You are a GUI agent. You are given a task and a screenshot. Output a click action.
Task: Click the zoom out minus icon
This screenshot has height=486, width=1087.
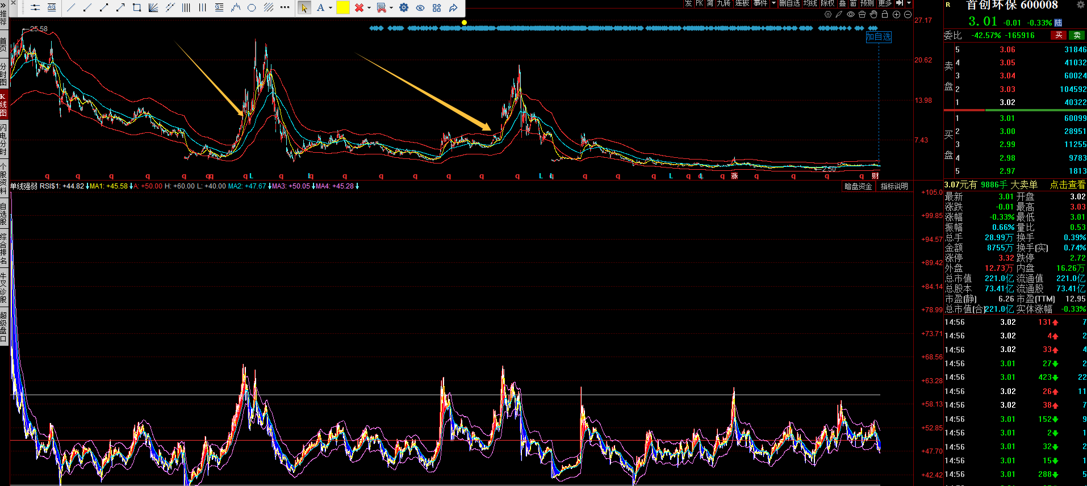point(908,15)
